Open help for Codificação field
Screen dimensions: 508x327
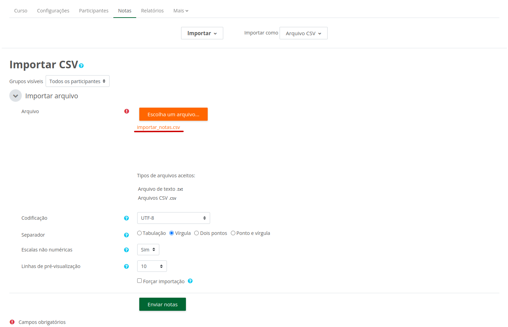click(x=126, y=218)
